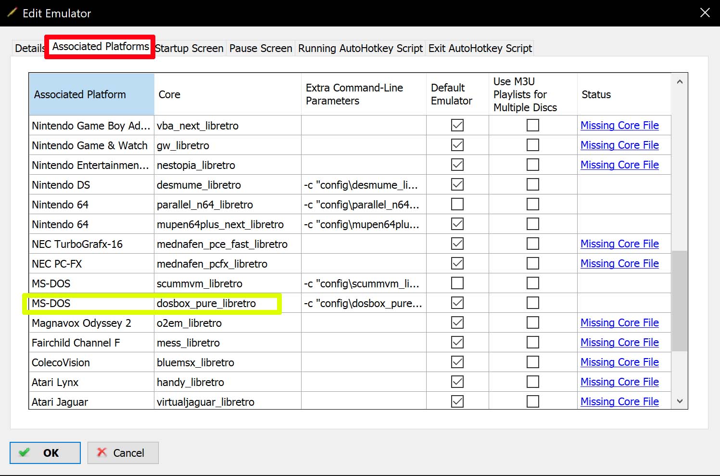This screenshot has width=720, height=476.
Task: Uncheck Default Emulator for gw_libretro row
Action: coord(457,145)
